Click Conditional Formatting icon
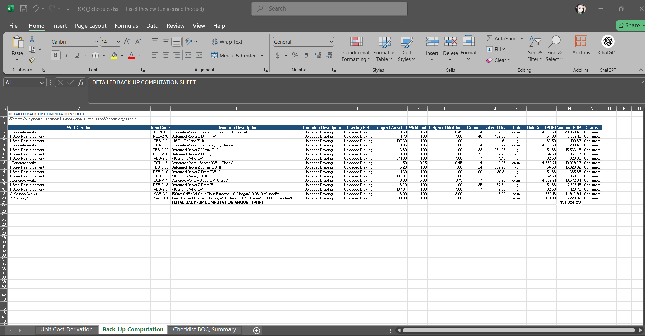 coord(356,49)
